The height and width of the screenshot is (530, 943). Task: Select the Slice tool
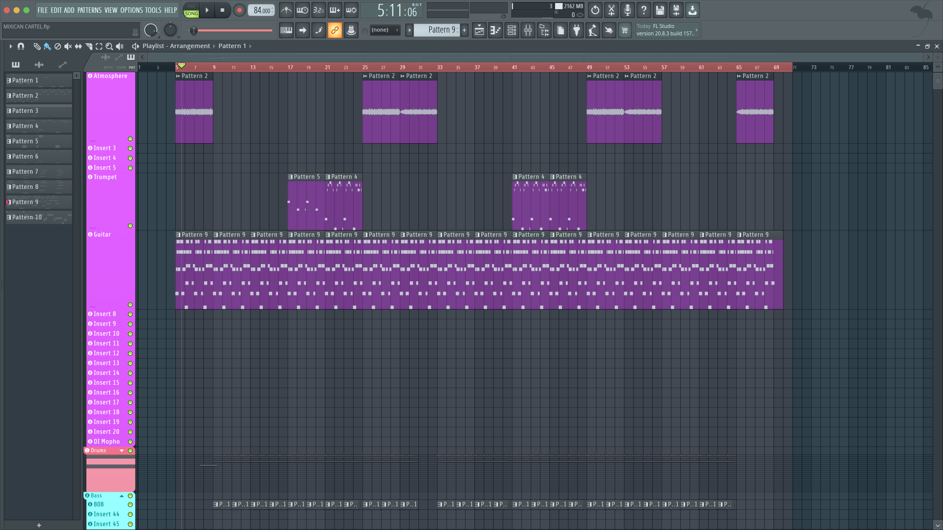(x=89, y=46)
